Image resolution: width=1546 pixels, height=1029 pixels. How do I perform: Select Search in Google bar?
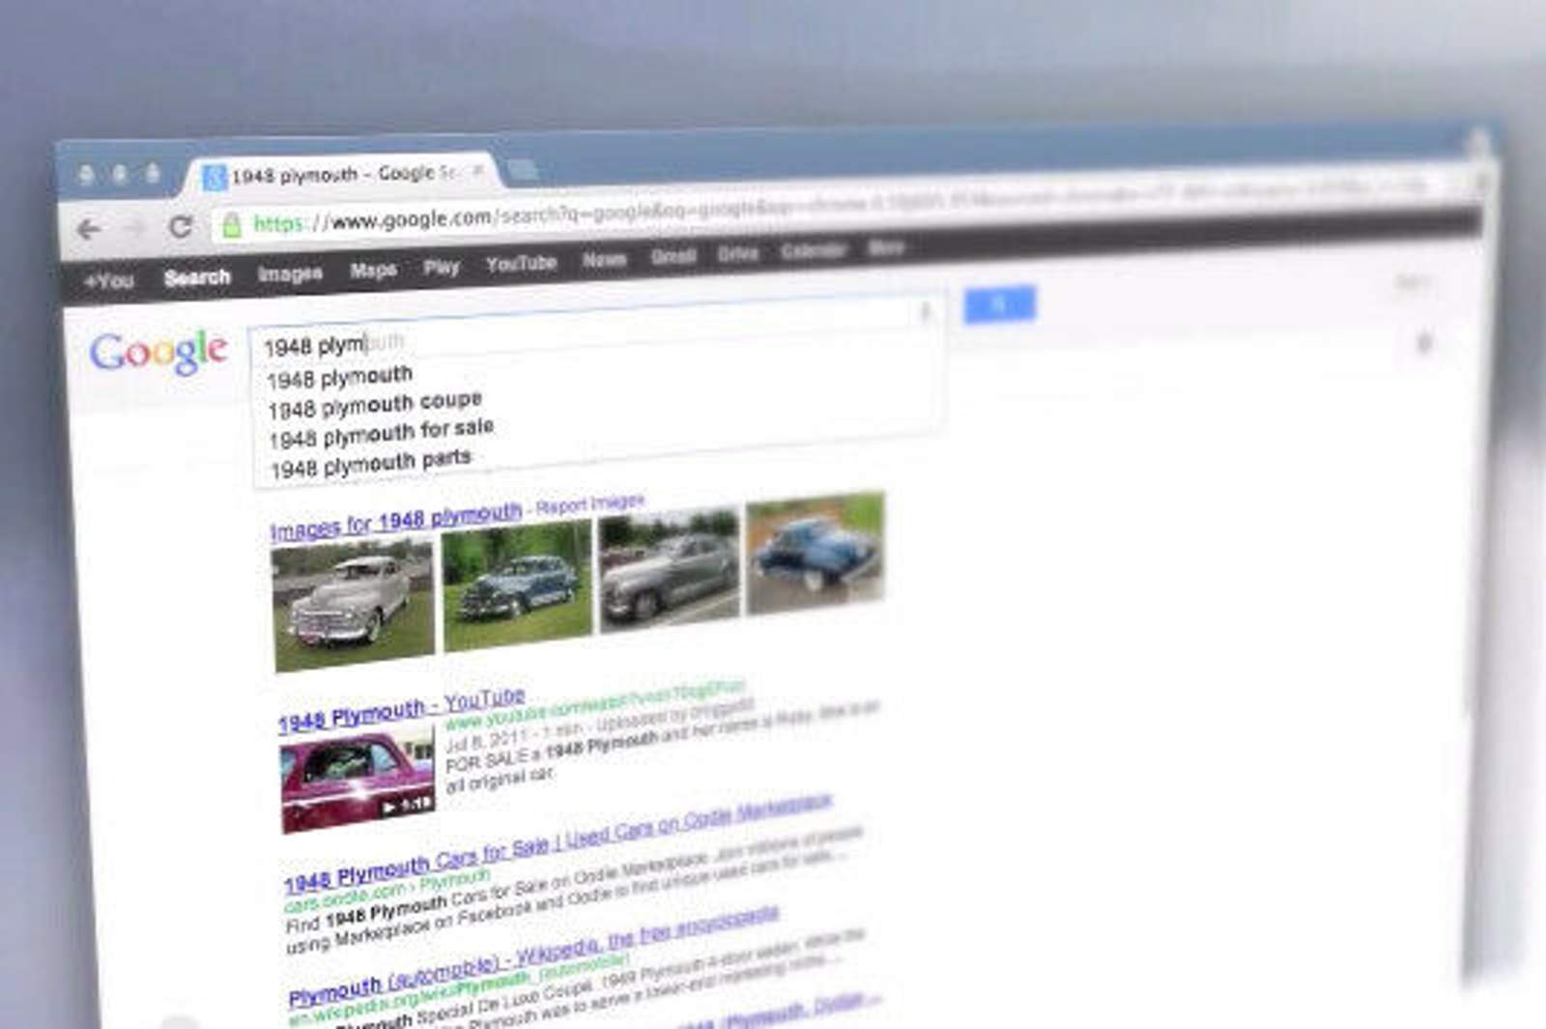(x=197, y=277)
